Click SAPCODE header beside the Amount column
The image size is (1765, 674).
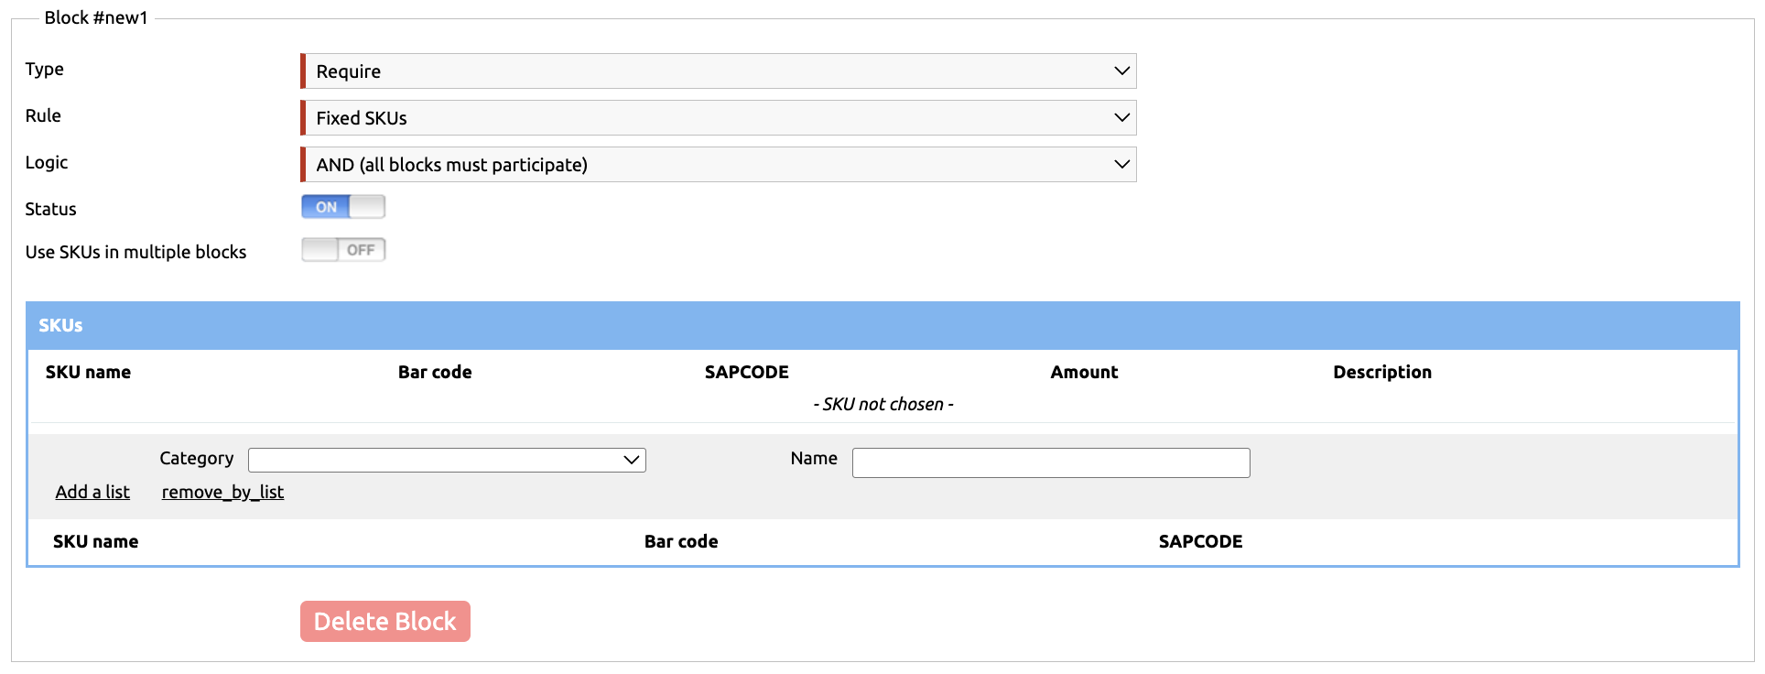point(746,372)
